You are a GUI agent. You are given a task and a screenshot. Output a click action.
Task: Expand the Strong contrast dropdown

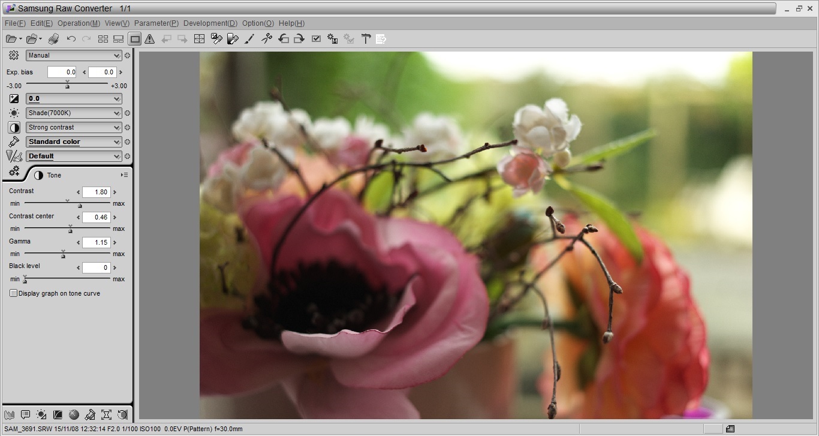(74, 127)
